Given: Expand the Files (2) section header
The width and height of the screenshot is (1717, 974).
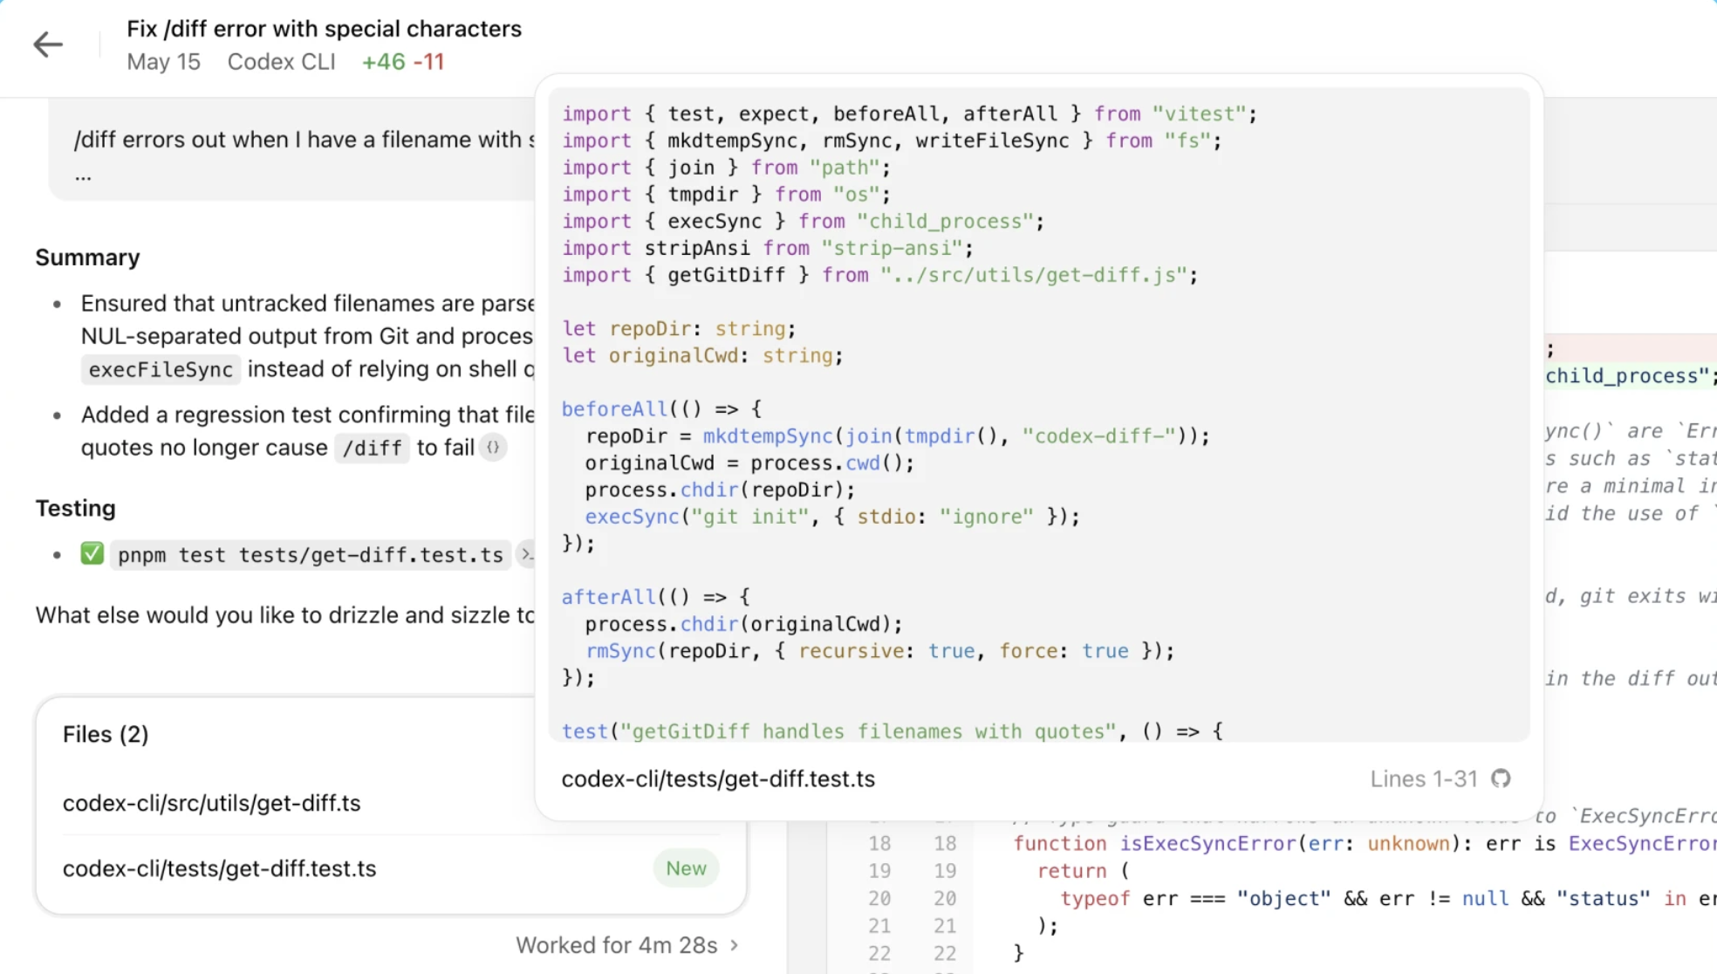Looking at the screenshot, I should click(106, 734).
